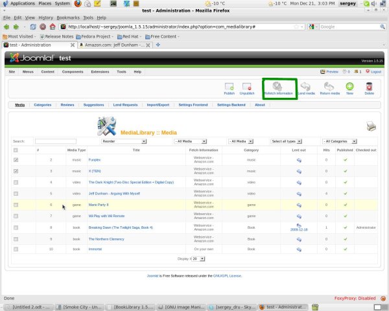
Task: Check the Mario Party 8 row checkbox
Action: pos(16,205)
